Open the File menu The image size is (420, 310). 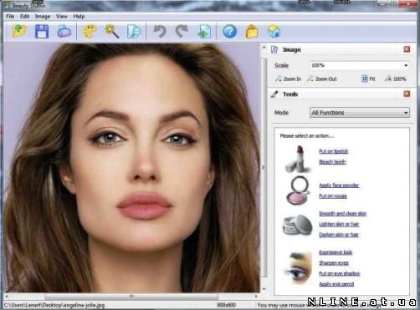click(10, 16)
